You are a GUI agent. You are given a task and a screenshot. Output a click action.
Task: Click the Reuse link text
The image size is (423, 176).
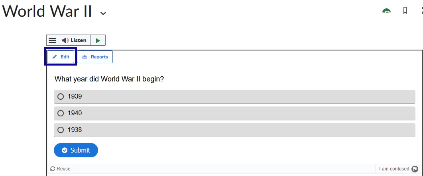click(63, 169)
